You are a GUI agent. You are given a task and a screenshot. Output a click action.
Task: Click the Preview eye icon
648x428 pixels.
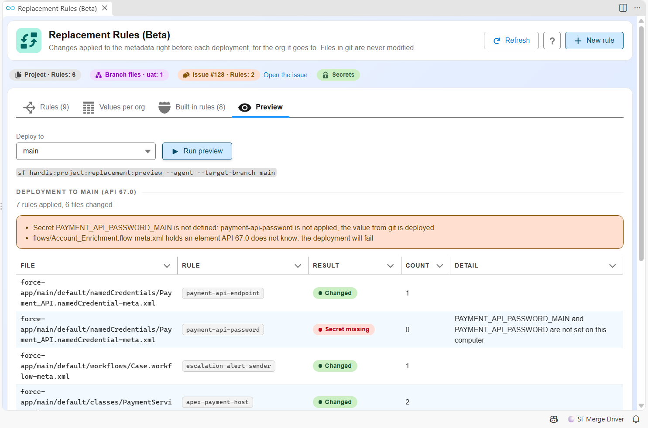tap(245, 108)
